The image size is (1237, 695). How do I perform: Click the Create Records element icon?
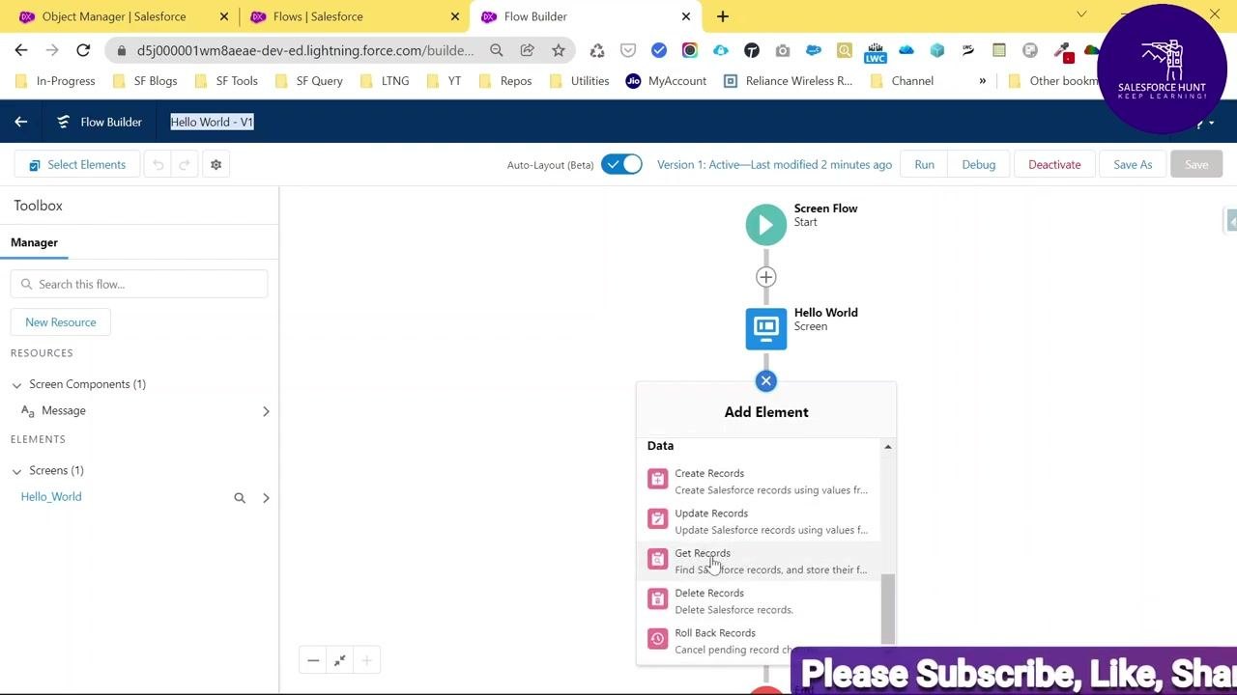[657, 480]
